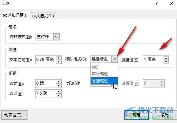Choose (无) from special format list

click(104, 67)
